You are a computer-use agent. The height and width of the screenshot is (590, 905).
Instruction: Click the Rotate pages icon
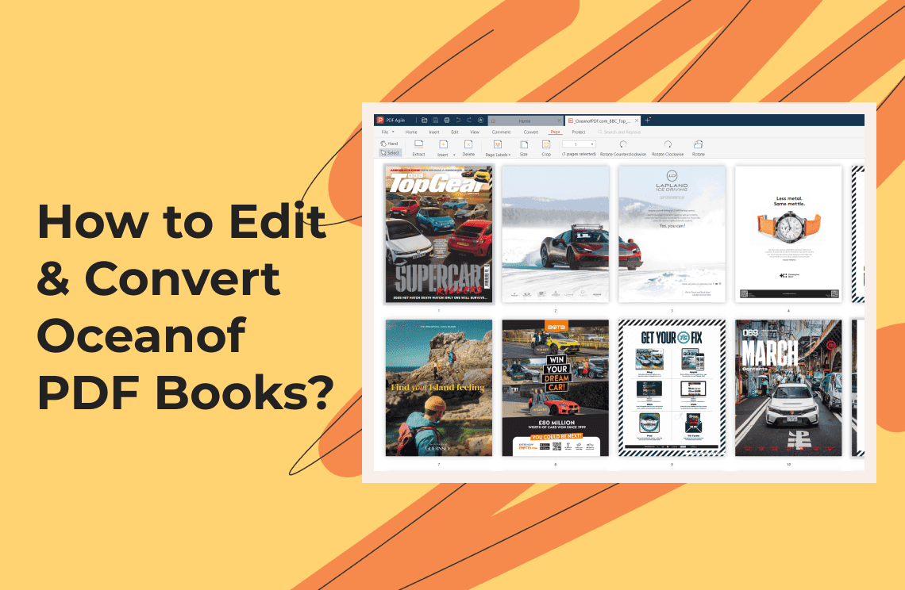pyautogui.click(x=698, y=144)
